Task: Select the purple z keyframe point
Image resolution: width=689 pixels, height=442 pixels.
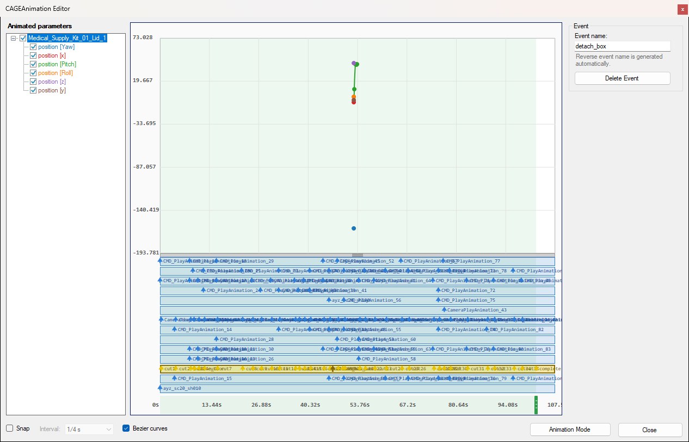Action: [354, 63]
